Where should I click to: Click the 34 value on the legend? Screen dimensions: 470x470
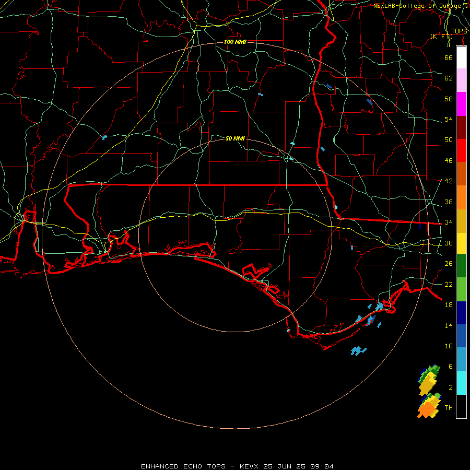449,222
